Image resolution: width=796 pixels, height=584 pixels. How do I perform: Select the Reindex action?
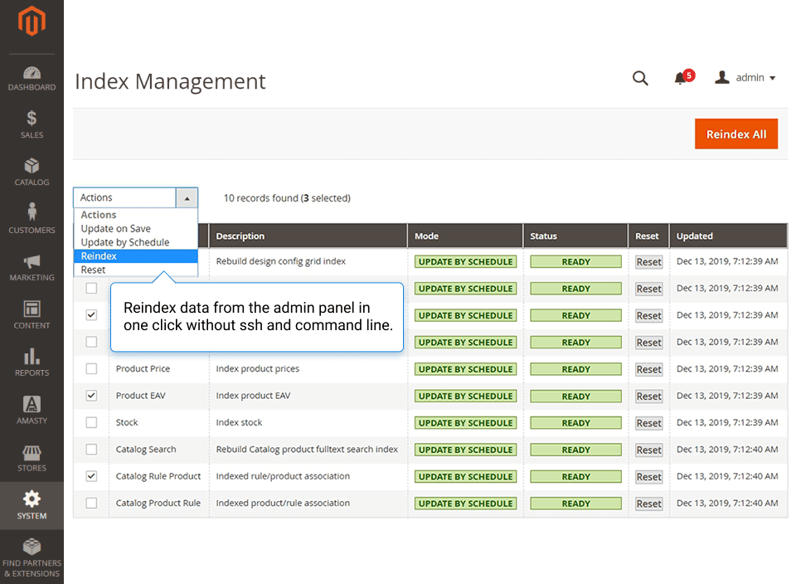(135, 256)
